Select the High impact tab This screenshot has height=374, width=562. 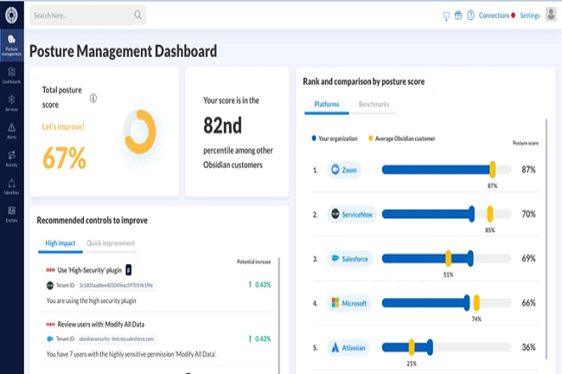(60, 244)
